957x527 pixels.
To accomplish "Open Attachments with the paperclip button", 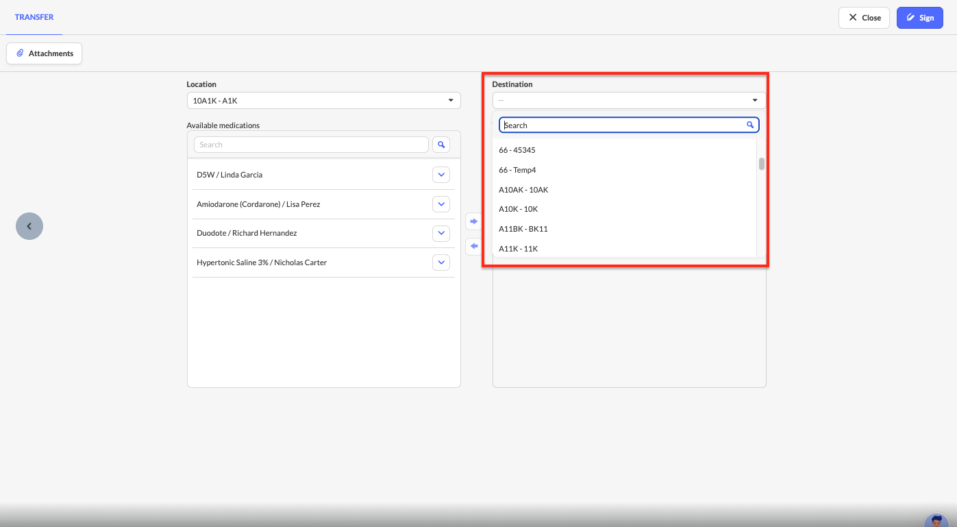I will tap(45, 53).
